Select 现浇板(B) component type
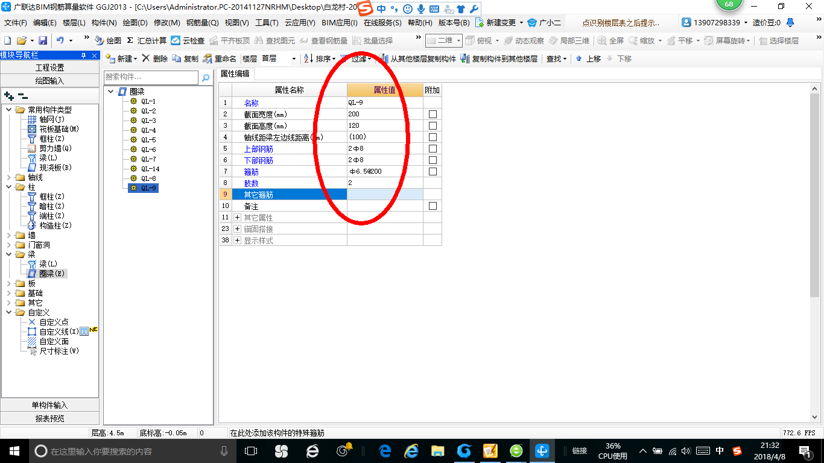Image resolution: width=824 pixels, height=463 pixels. pos(49,168)
